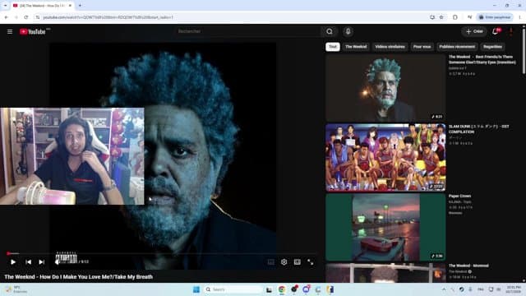Select the Vidéos similaires chip
526x296 pixels.
(x=390, y=47)
